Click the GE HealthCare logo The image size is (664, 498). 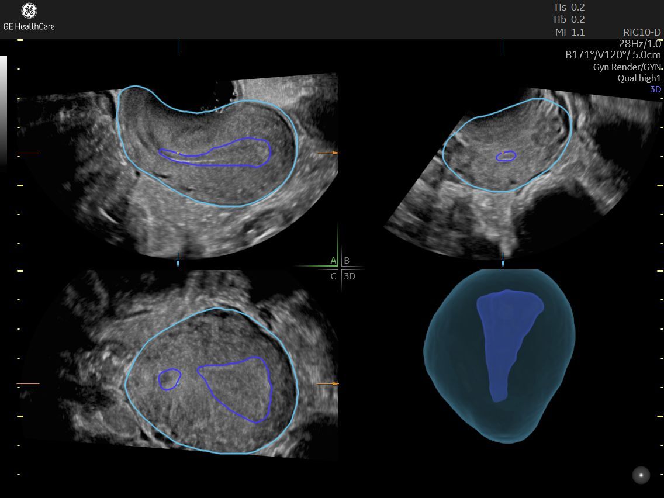[x=29, y=18]
